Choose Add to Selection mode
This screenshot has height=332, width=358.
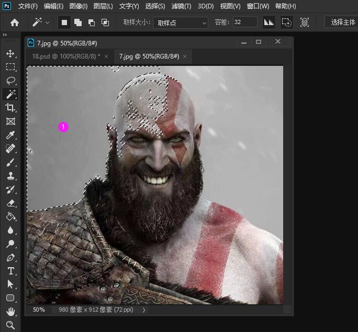78,22
